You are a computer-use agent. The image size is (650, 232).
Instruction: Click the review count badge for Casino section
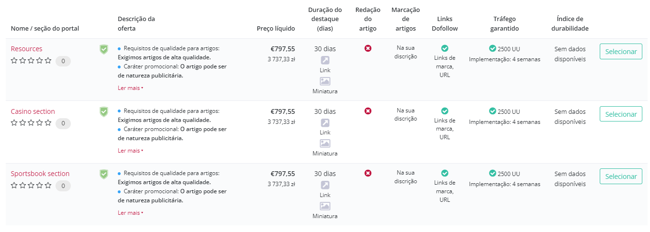pyautogui.click(x=63, y=123)
